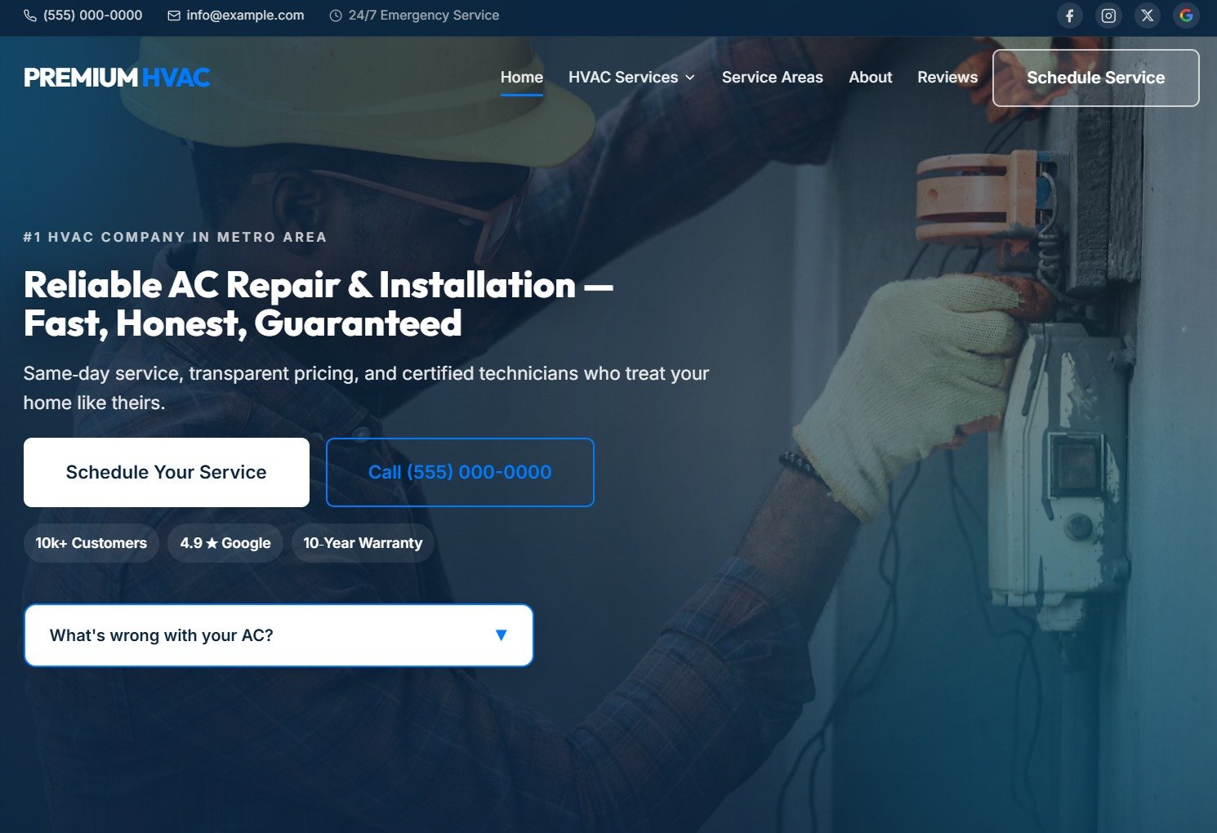1217x833 pixels.
Task: Expand the HVAC Services chevron arrow
Action: coord(690,78)
